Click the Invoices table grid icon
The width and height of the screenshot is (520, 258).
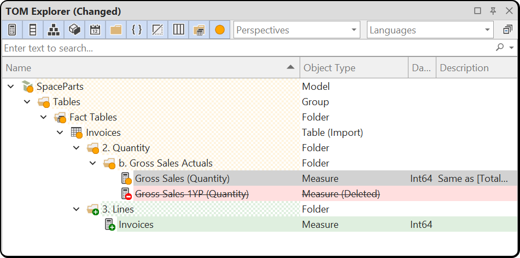point(77,133)
